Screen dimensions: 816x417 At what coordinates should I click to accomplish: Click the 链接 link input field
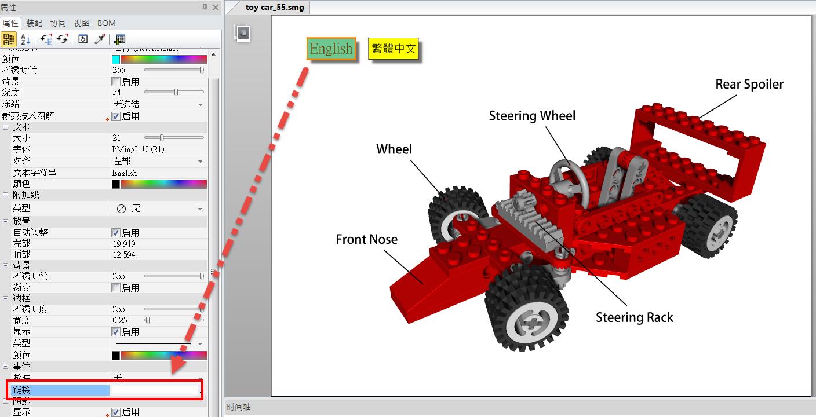pos(154,390)
